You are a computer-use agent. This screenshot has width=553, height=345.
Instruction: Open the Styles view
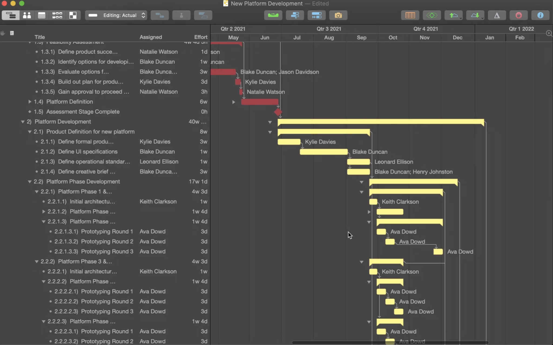[x=73, y=15]
